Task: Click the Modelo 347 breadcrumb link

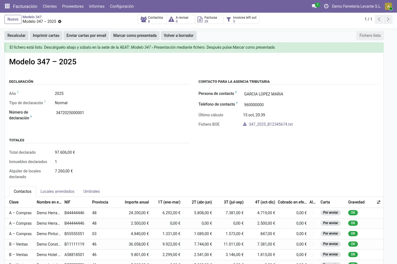Action: [32, 17]
